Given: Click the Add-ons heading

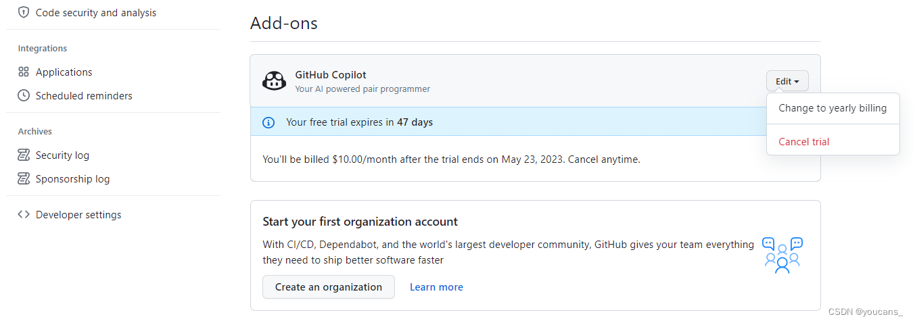Looking at the screenshot, I should [x=284, y=23].
